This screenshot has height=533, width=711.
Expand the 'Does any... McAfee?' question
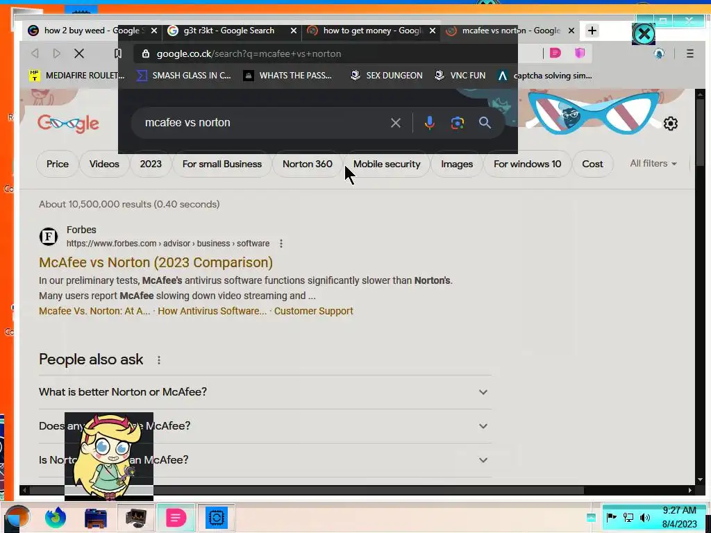tap(265, 426)
